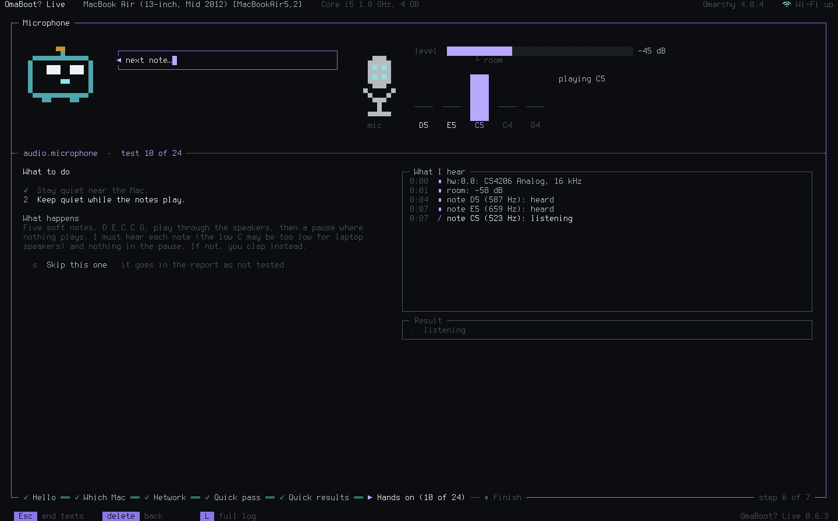
Task: Click the E5 note label
Action: 452,125
